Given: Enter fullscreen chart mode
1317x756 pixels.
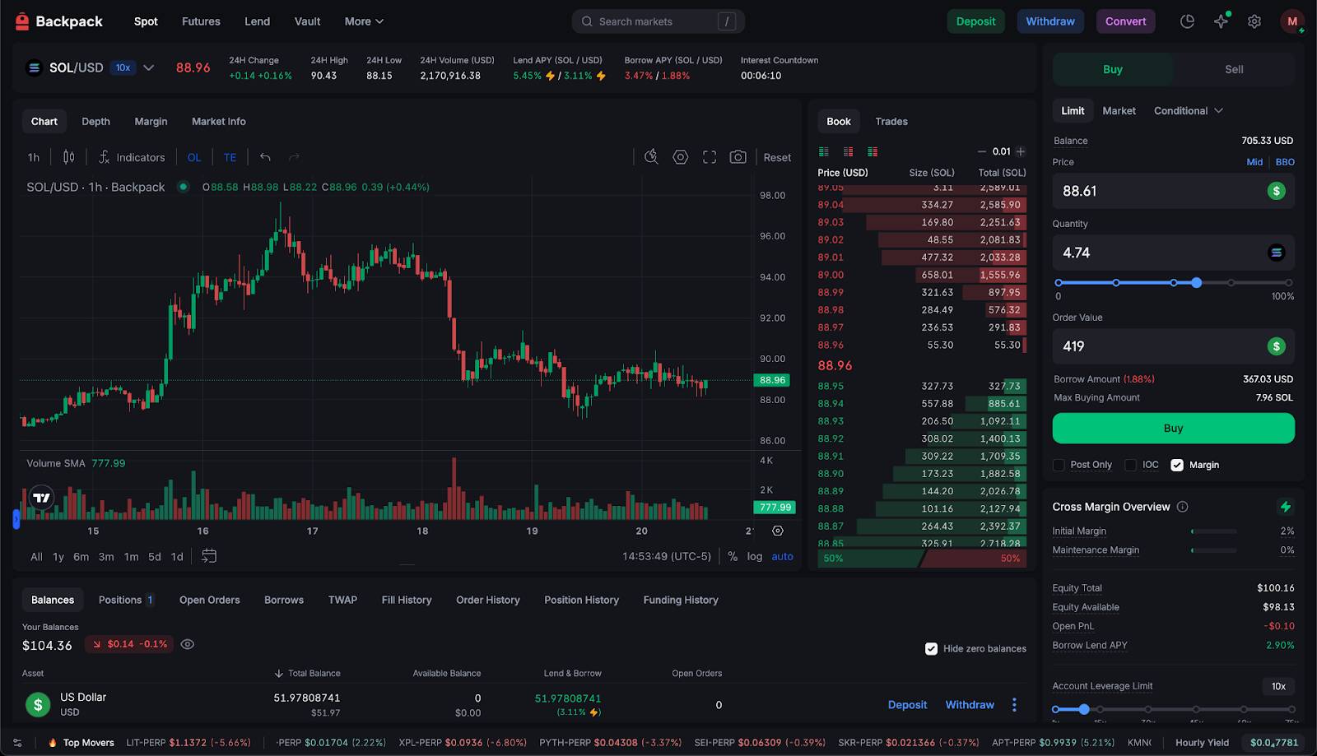Looking at the screenshot, I should [x=709, y=157].
